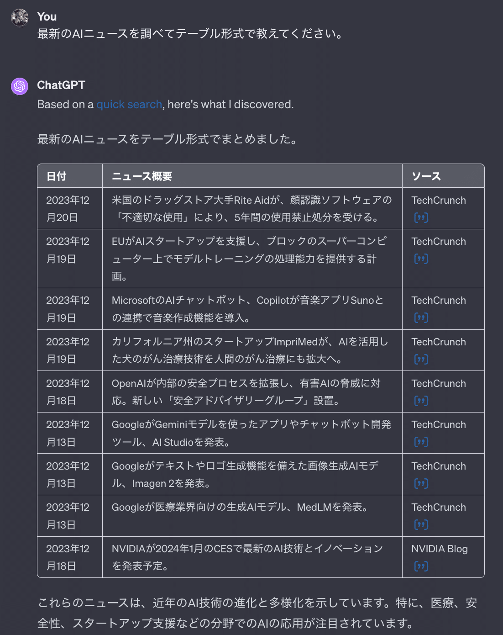Click the NVIDIA CES news summary cell
Screen dimensions: 503x635
pyautogui.click(x=247, y=557)
